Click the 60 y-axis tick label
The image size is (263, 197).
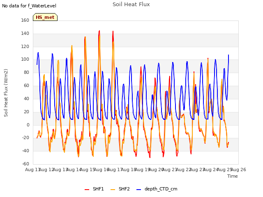coord(26,85)
